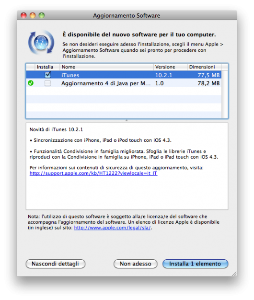Click the split pane divider handle
The width and height of the screenshot is (254, 300).
pos(127,121)
